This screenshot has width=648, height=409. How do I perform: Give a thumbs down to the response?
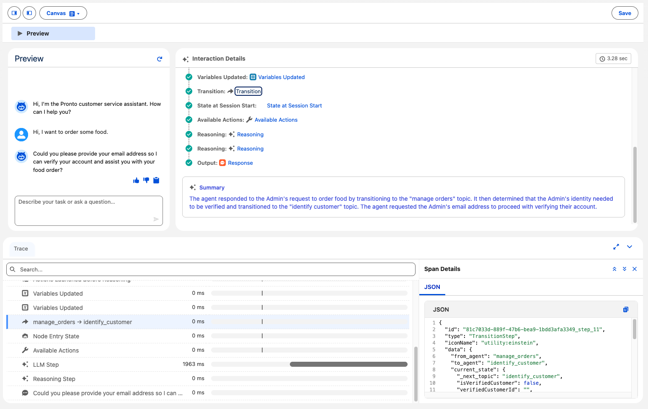pyautogui.click(x=146, y=180)
